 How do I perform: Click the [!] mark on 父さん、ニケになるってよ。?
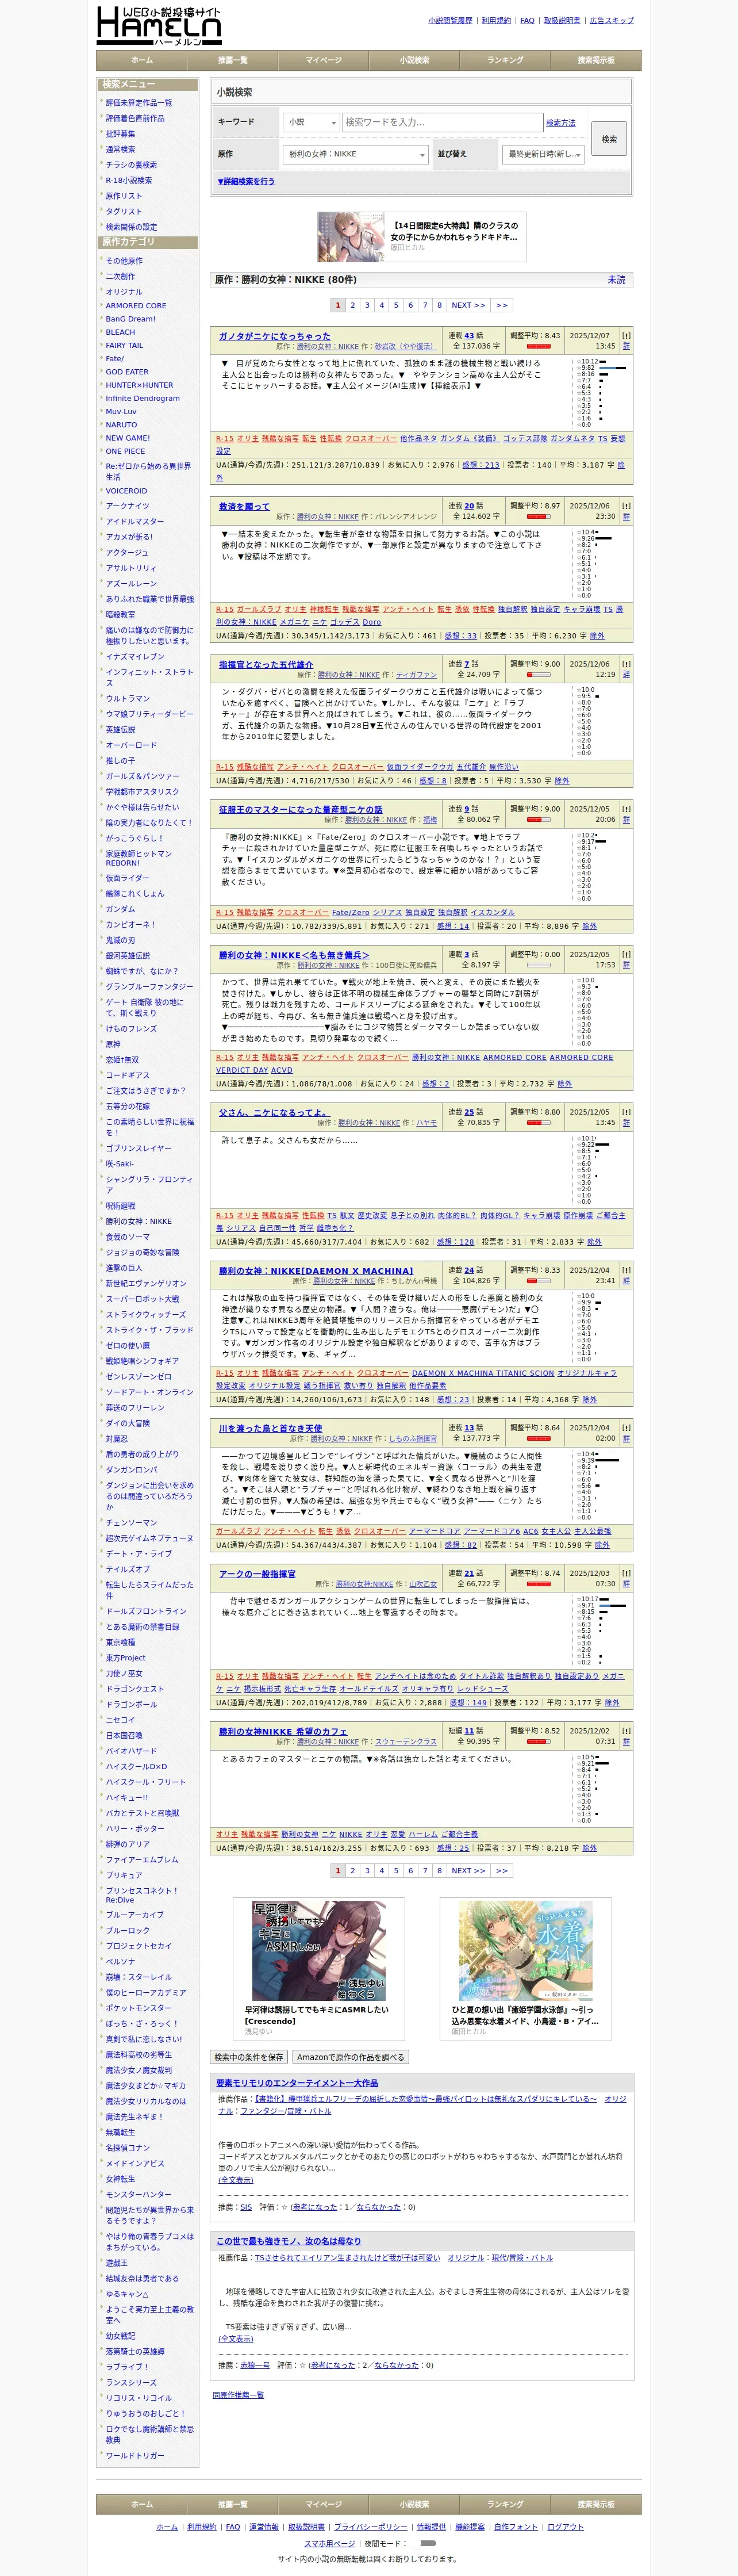tap(626, 1111)
